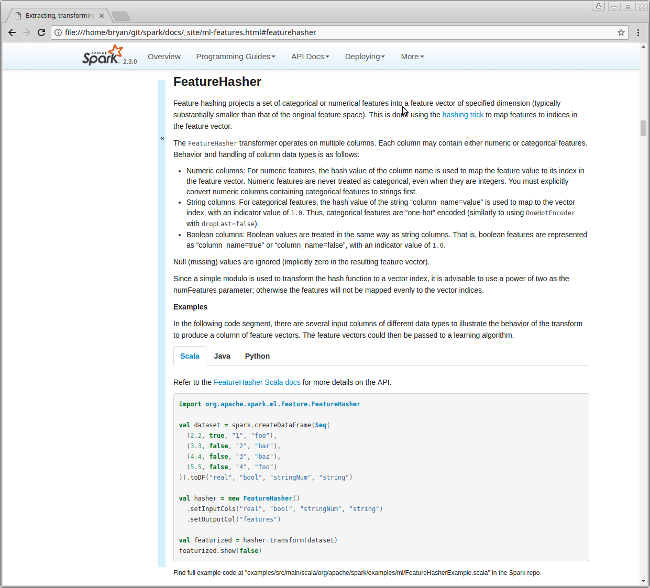Switch to the Python code tab

coord(257,356)
